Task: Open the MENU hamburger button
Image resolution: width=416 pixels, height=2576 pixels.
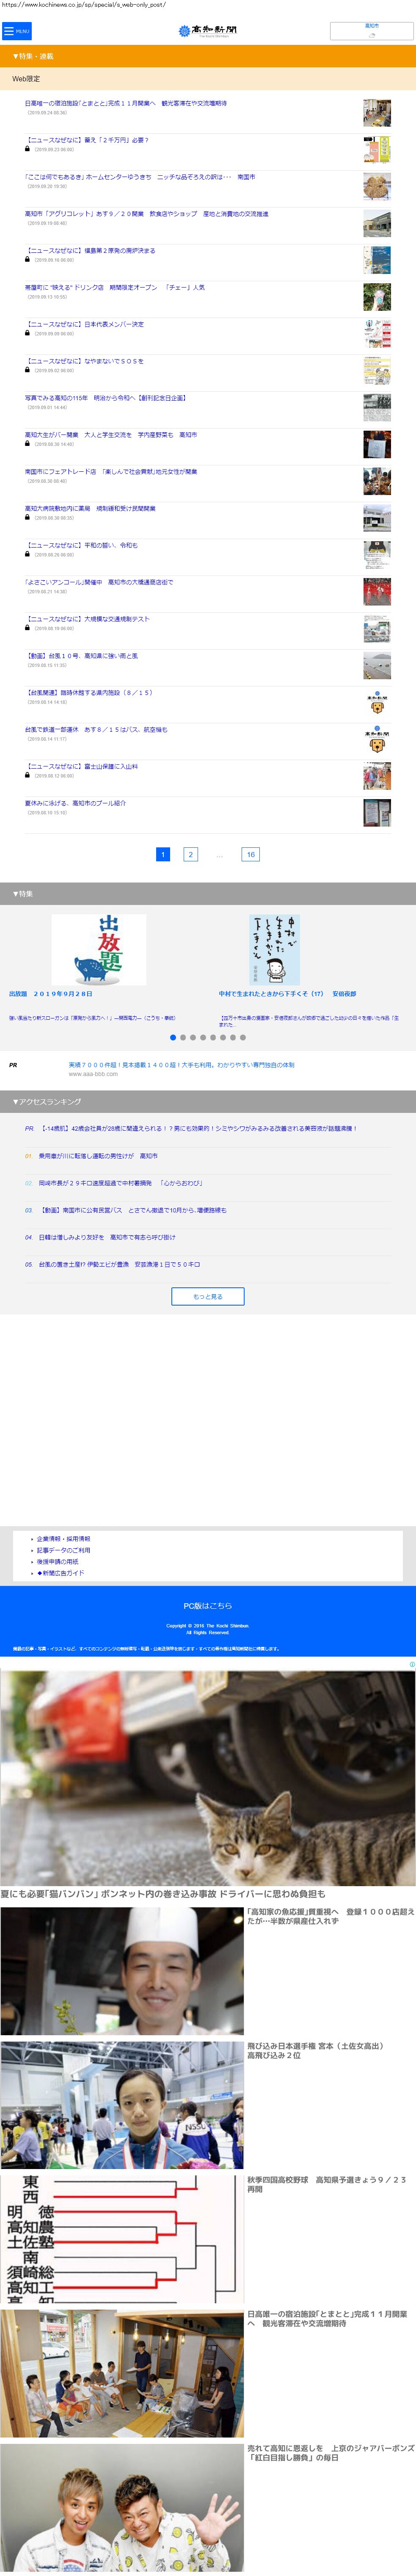Action: (x=16, y=31)
